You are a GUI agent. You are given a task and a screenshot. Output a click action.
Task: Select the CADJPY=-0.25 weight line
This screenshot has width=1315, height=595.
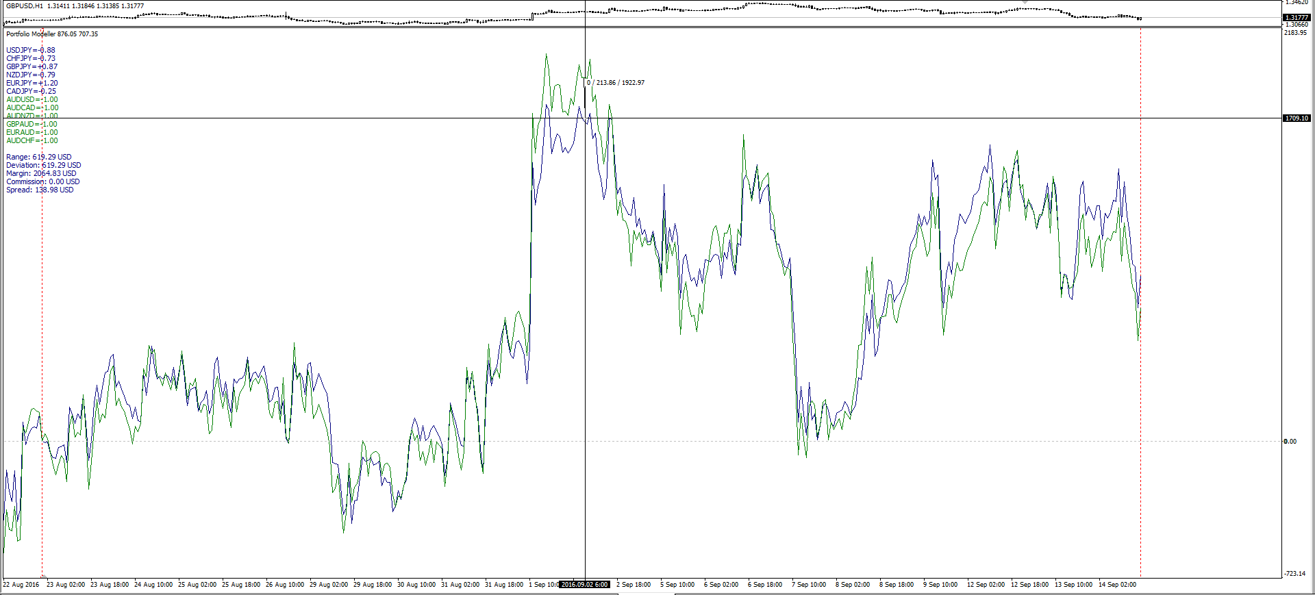pos(32,91)
